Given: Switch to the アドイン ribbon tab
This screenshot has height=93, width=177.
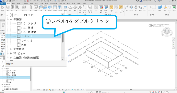Looking at the screenshot, I should coord(79,4).
